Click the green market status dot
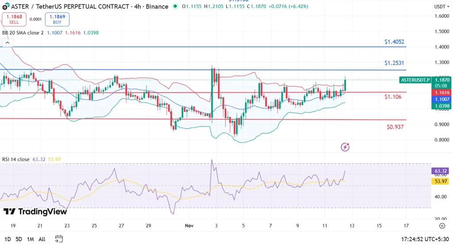453x246 pixels. 176,7
